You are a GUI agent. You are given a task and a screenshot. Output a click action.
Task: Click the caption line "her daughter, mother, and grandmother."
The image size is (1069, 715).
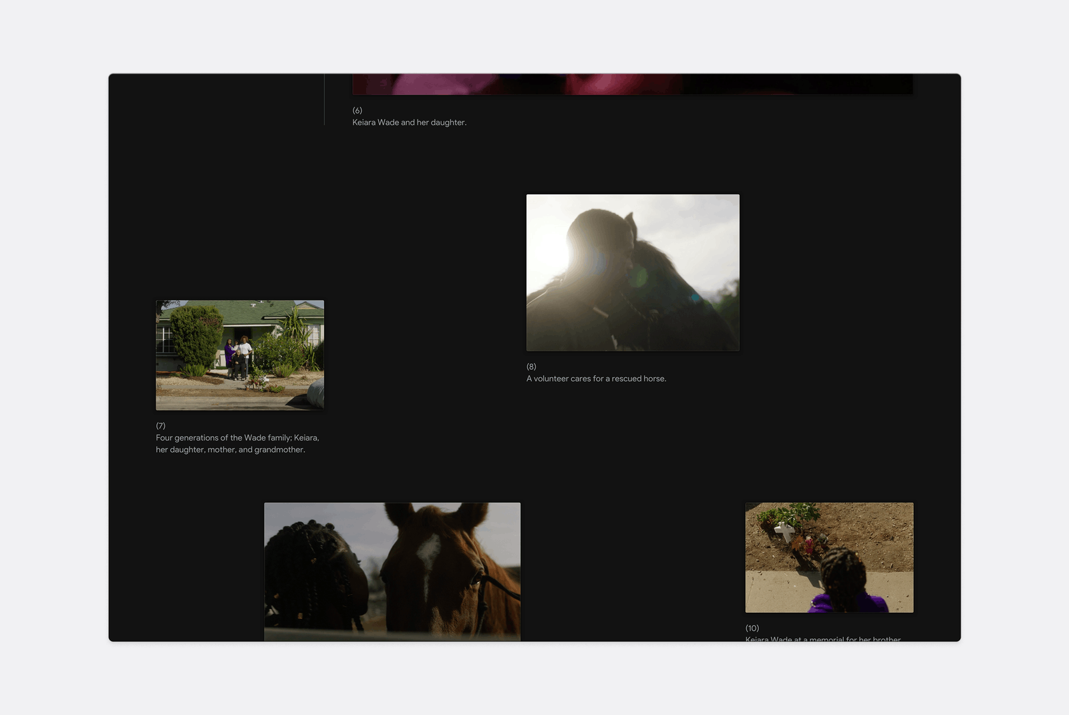tap(231, 449)
